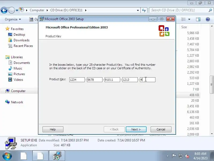Image resolution: width=214 pixels, height=161 pixels.
Task: Minimize the Office 2003 Setup window
Action: [153, 19]
